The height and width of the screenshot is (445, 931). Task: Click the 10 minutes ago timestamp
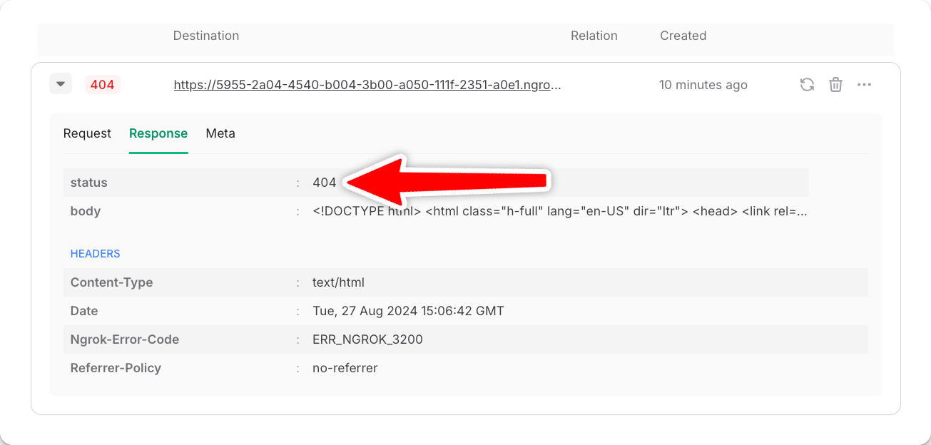click(x=703, y=85)
